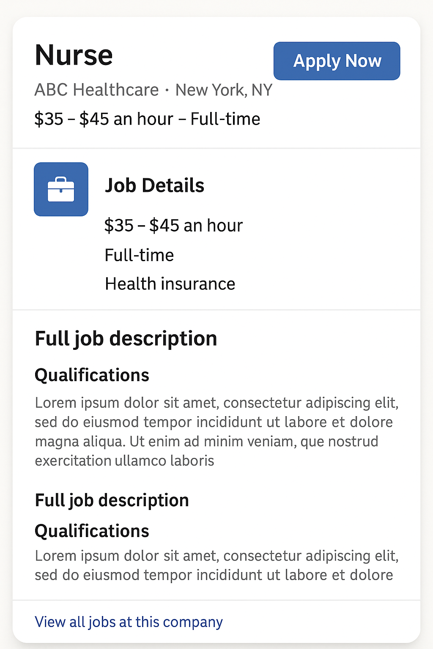Click the briefcase icon beside Job Details
Viewport: 433px width, 649px height.
coord(61,189)
